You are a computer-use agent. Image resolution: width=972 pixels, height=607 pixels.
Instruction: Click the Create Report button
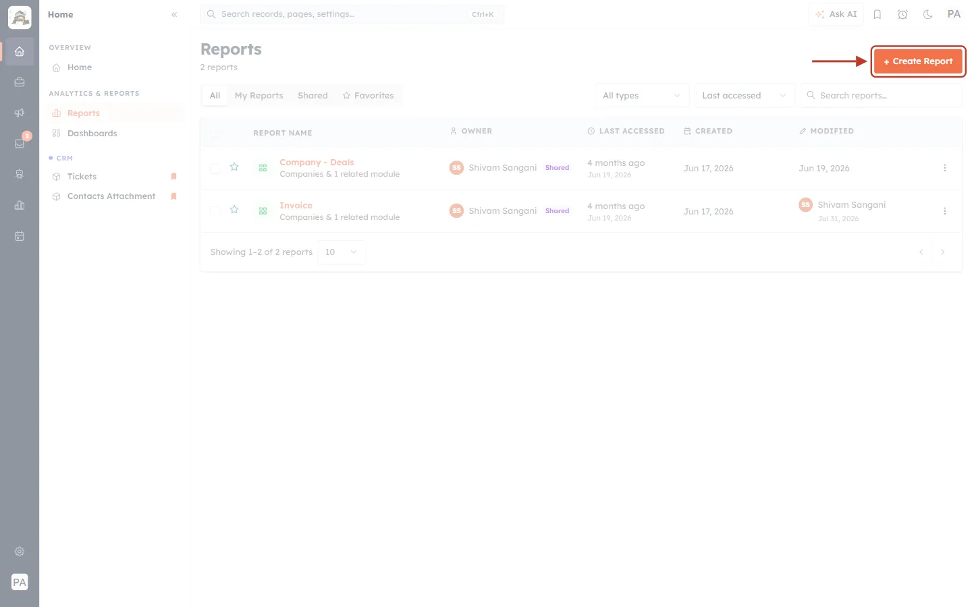(918, 61)
